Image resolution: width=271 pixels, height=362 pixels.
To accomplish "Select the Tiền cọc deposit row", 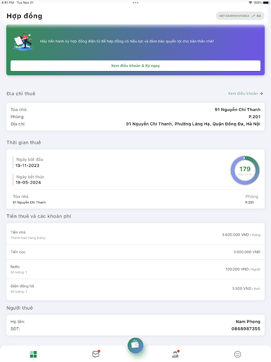I will pyautogui.click(x=135, y=252).
